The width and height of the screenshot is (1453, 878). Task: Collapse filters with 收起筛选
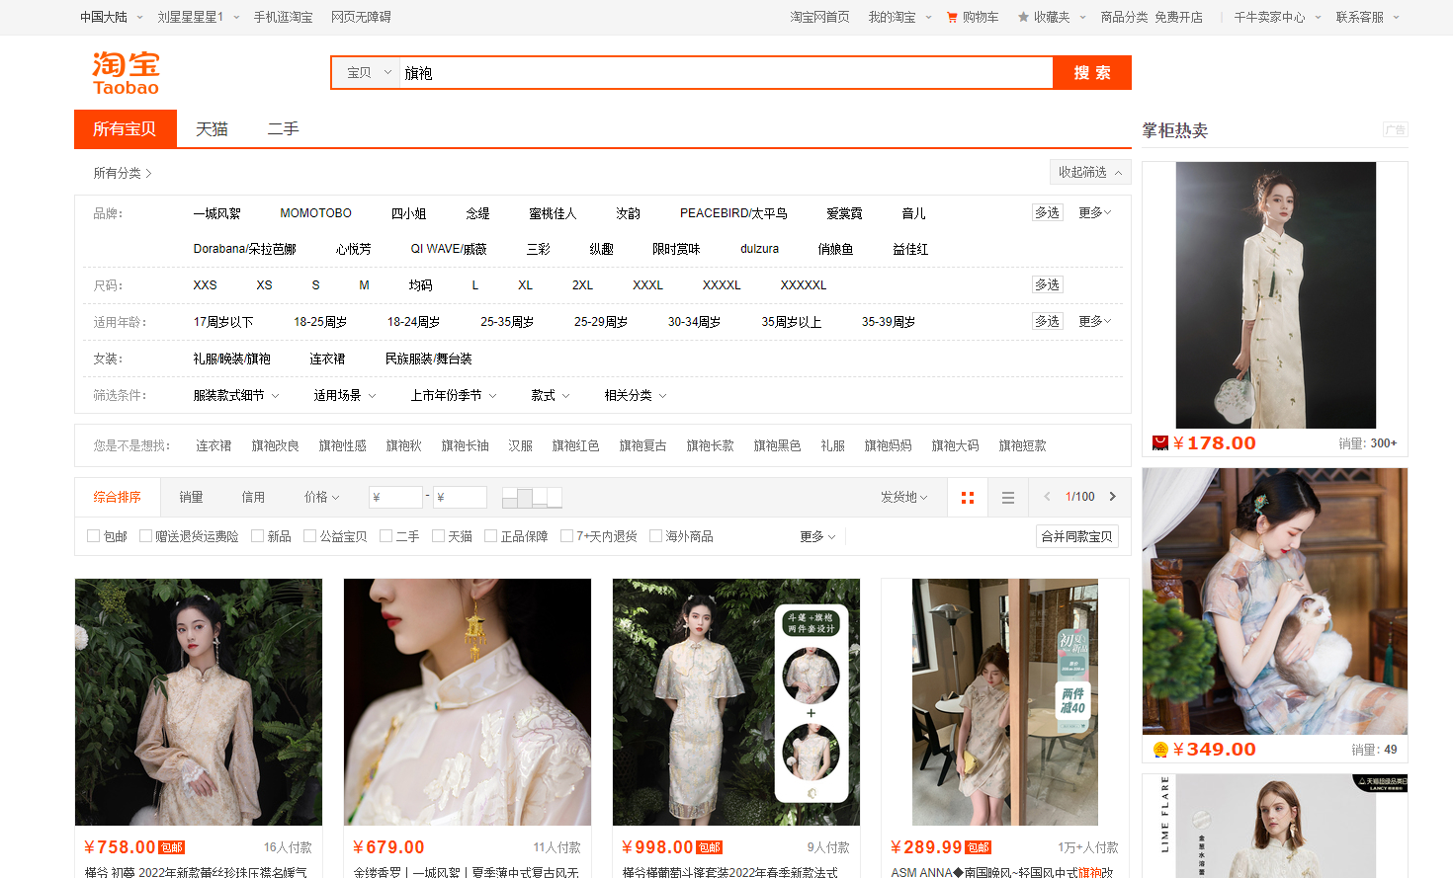pos(1089,172)
